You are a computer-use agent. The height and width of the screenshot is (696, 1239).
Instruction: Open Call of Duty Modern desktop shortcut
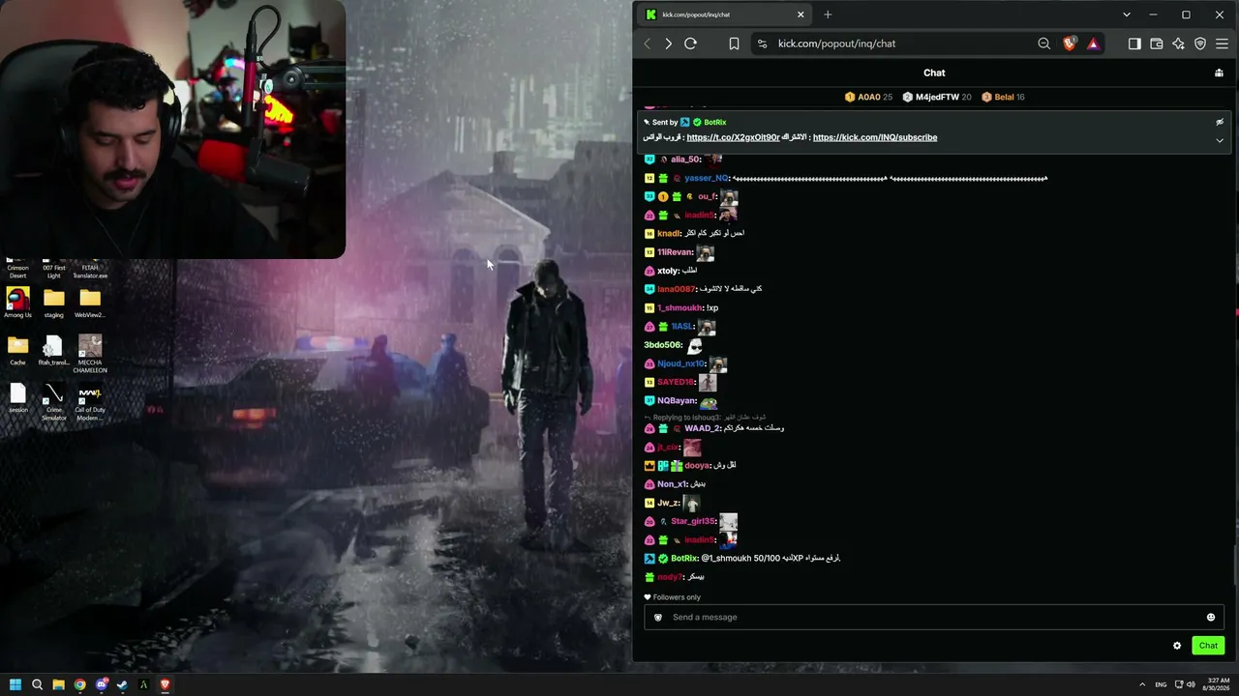tap(90, 402)
